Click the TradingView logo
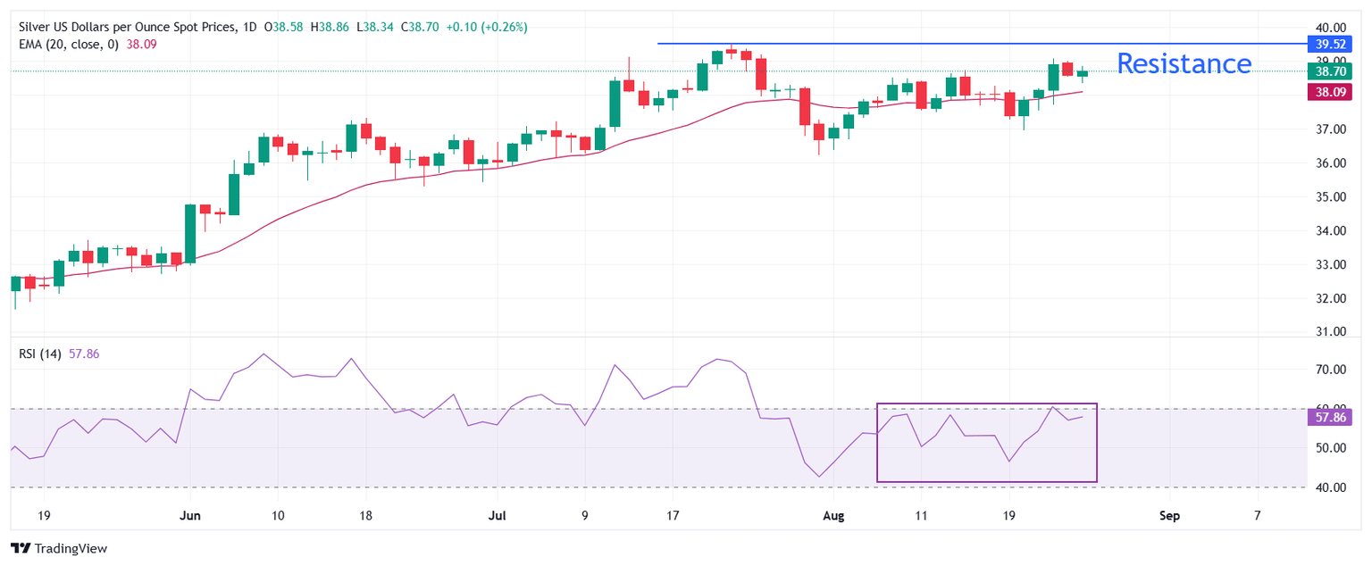This screenshot has width=1372, height=566. (58, 548)
